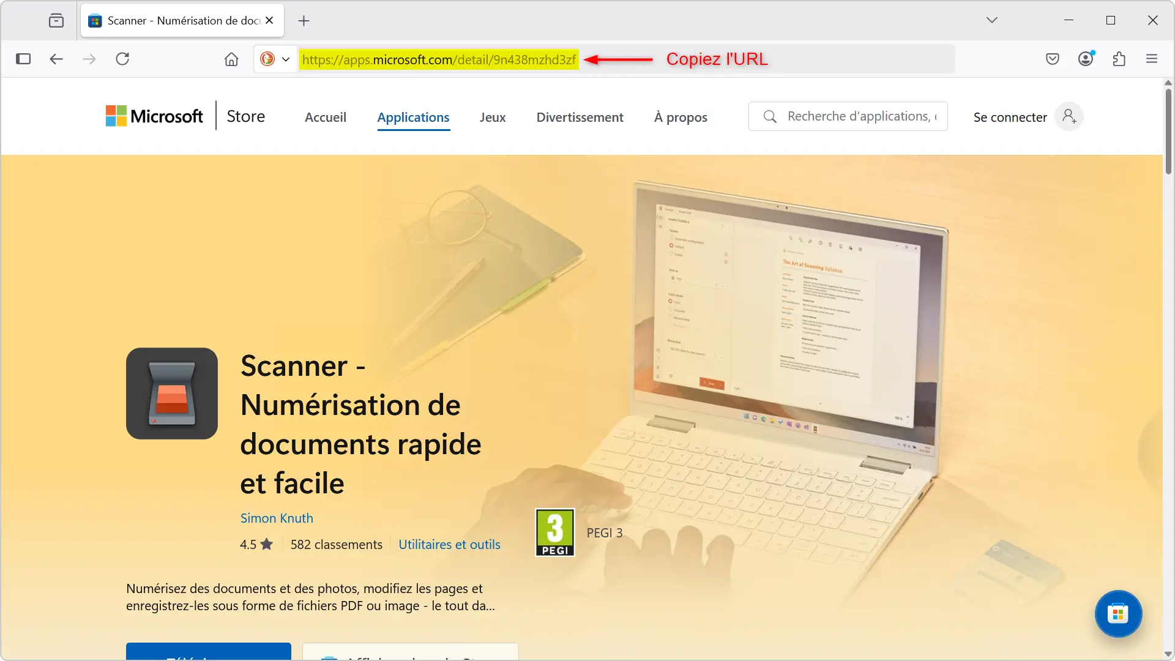The width and height of the screenshot is (1175, 661).
Task: Open the 582 classements ratings text
Action: [336, 545]
